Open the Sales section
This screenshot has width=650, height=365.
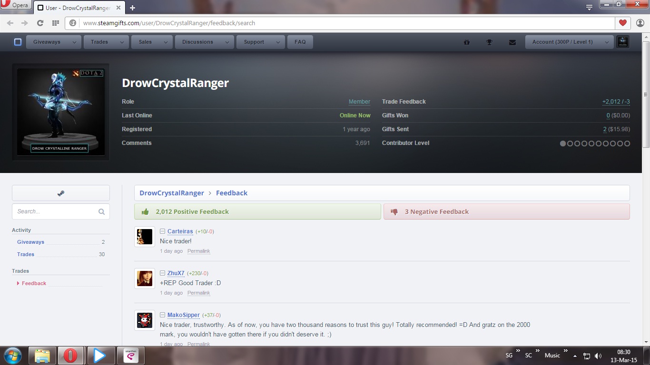point(145,42)
